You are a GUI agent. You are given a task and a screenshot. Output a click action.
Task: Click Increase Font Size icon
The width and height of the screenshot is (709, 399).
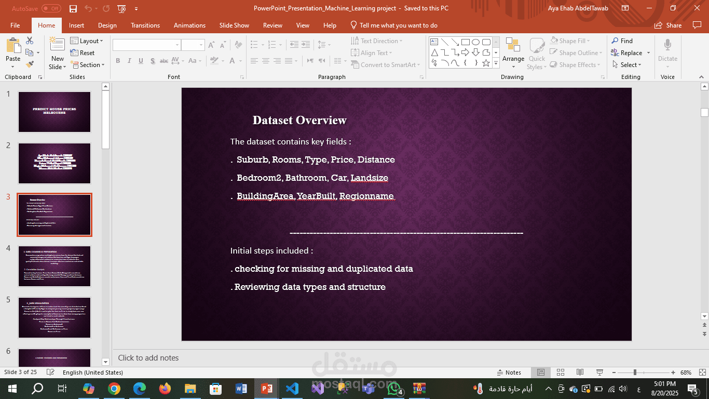pyautogui.click(x=211, y=45)
